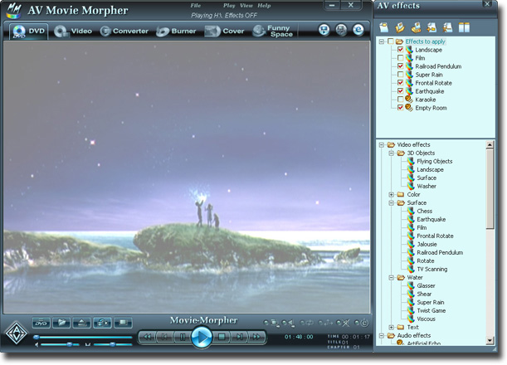Screen dimensions: 507x365
Task: Select Flying Objects in 3D Objects
Action: click(x=435, y=161)
